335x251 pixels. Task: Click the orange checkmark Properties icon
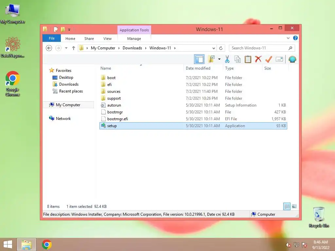click(x=269, y=59)
